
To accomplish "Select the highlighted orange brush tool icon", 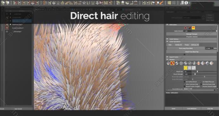I will (x=172, y=63).
